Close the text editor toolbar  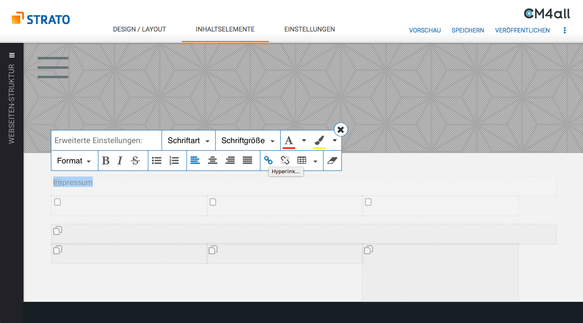(x=341, y=129)
